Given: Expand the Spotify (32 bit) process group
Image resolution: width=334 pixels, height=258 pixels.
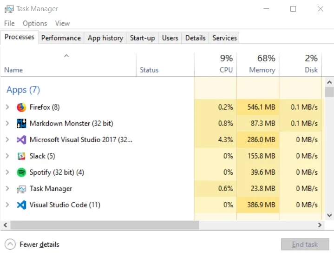Looking at the screenshot, I should coord(7,172).
